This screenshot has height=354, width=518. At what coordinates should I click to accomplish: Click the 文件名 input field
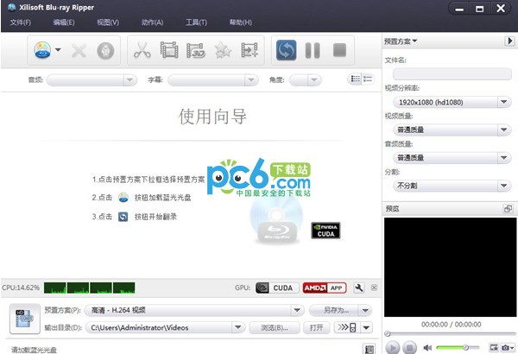[x=452, y=73]
